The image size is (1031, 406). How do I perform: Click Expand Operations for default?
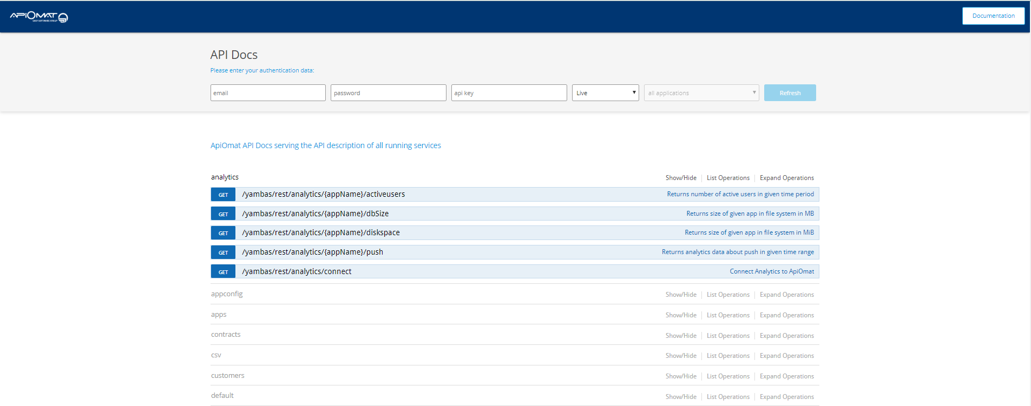pyautogui.click(x=786, y=397)
